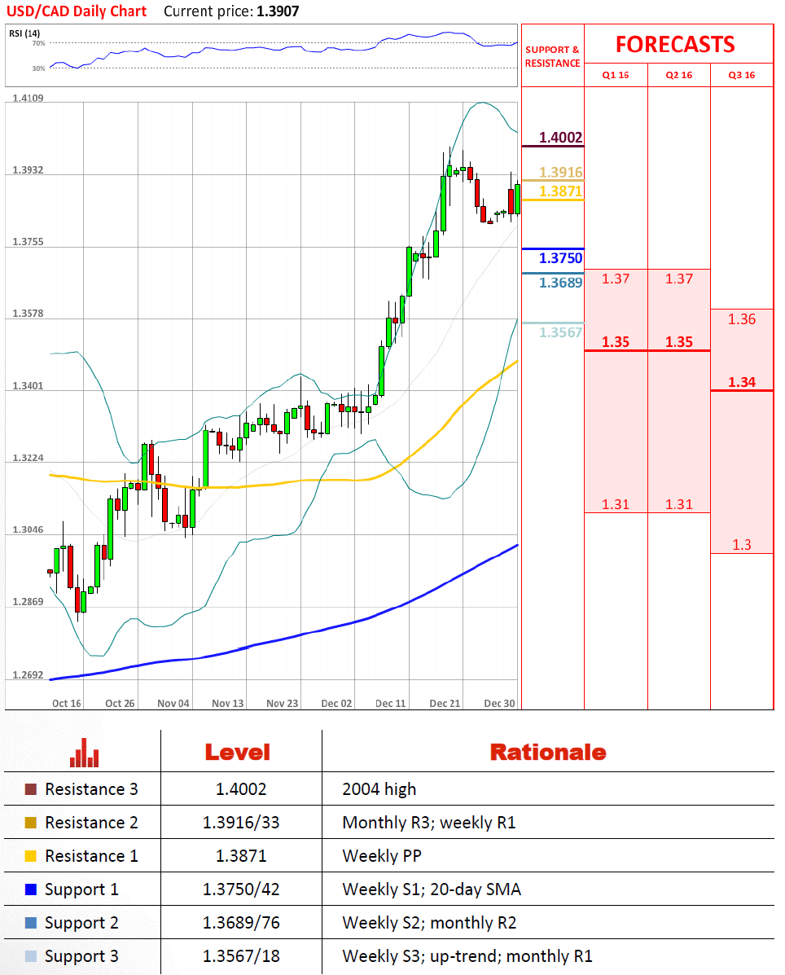Click the 'Nov 04' date axis label
The width and height of the screenshot is (785, 975).
[x=173, y=703]
